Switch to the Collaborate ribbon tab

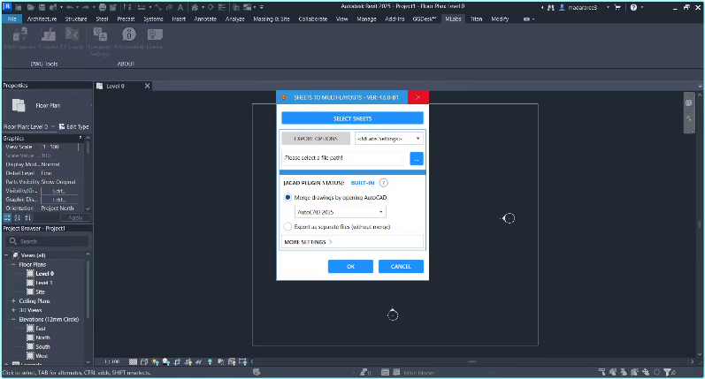pyautogui.click(x=313, y=19)
